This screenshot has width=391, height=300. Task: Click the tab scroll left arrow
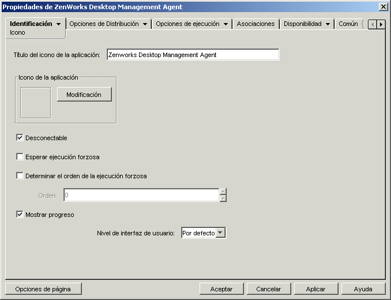click(x=373, y=24)
